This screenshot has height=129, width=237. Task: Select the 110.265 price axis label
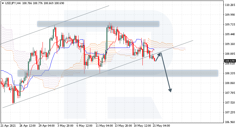230,5
